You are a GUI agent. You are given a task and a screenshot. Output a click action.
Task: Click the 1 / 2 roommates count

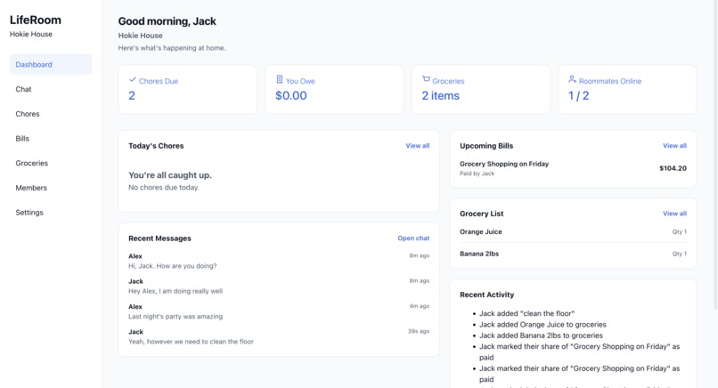(579, 95)
